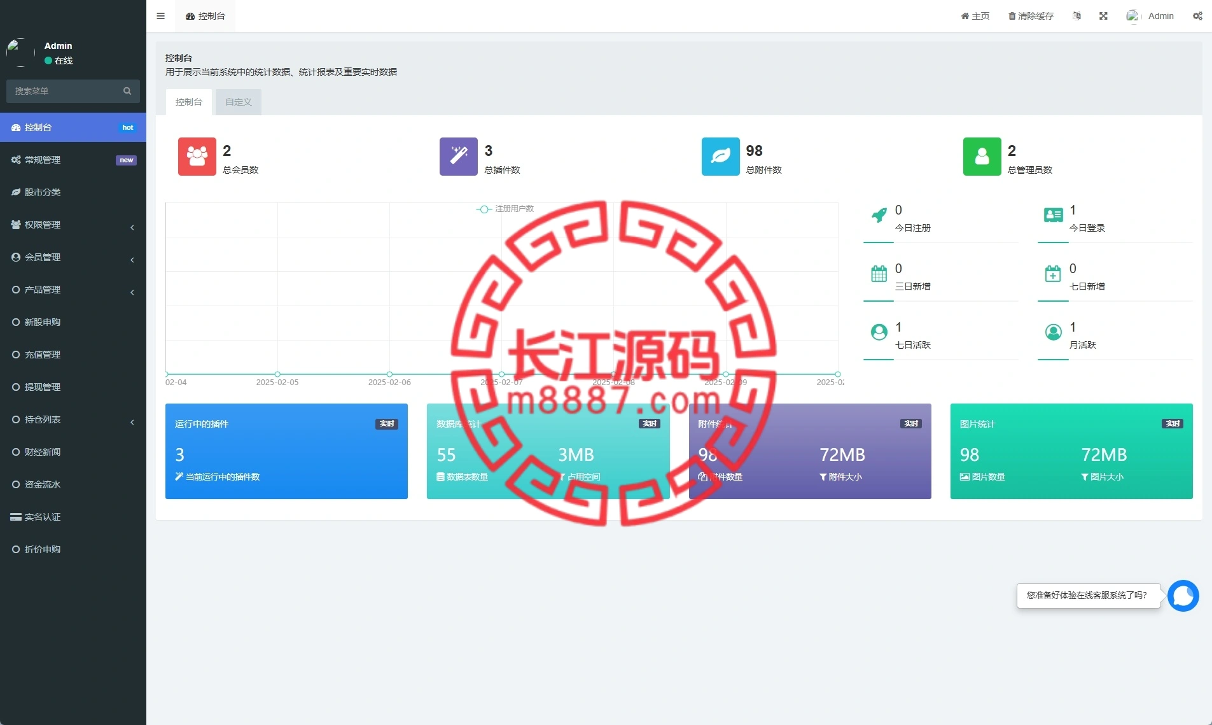The image size is (1212, 725).
Task: Click 实时 badge on 图片统计 card
Action: [x=1173, y=424]
